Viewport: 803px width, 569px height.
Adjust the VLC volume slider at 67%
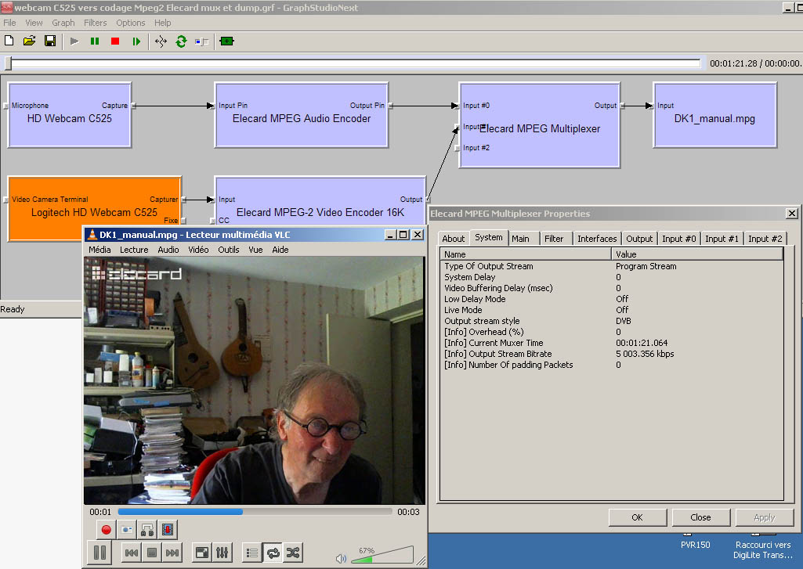coord(382,555)
